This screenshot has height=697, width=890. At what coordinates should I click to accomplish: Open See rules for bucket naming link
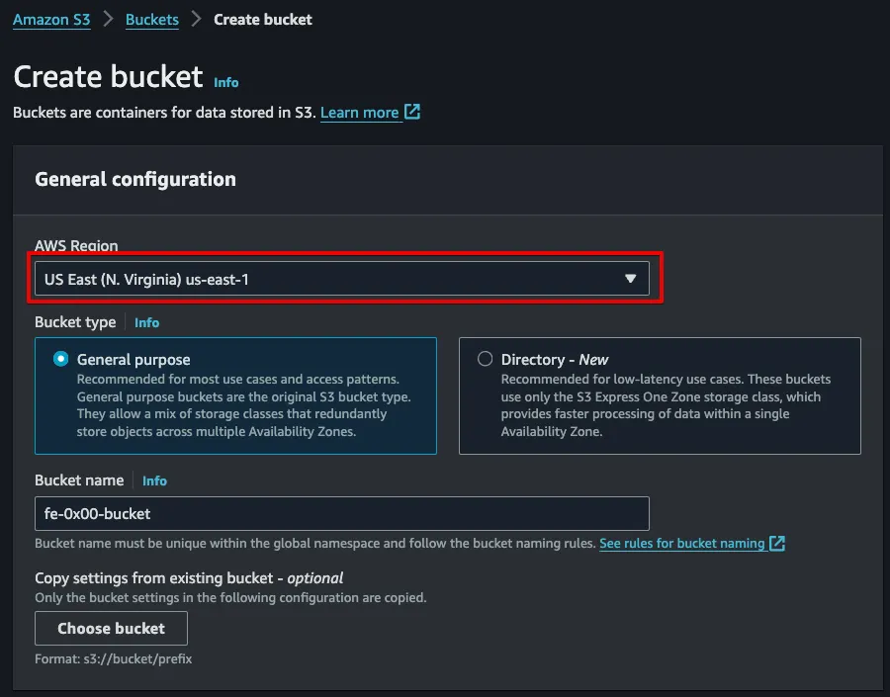coord(681,544)
